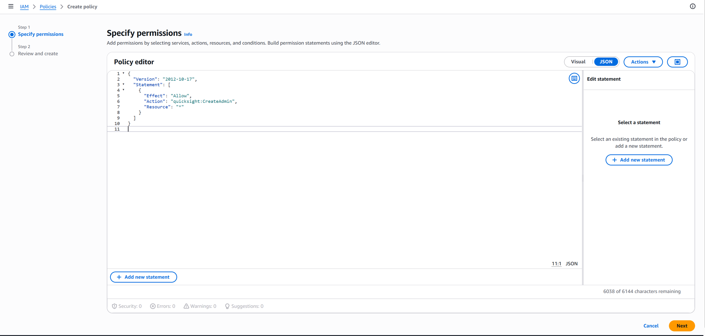
Task: Select the Step 2 Review and create radio
Action: pyautogui.click(x=12, y=54)
